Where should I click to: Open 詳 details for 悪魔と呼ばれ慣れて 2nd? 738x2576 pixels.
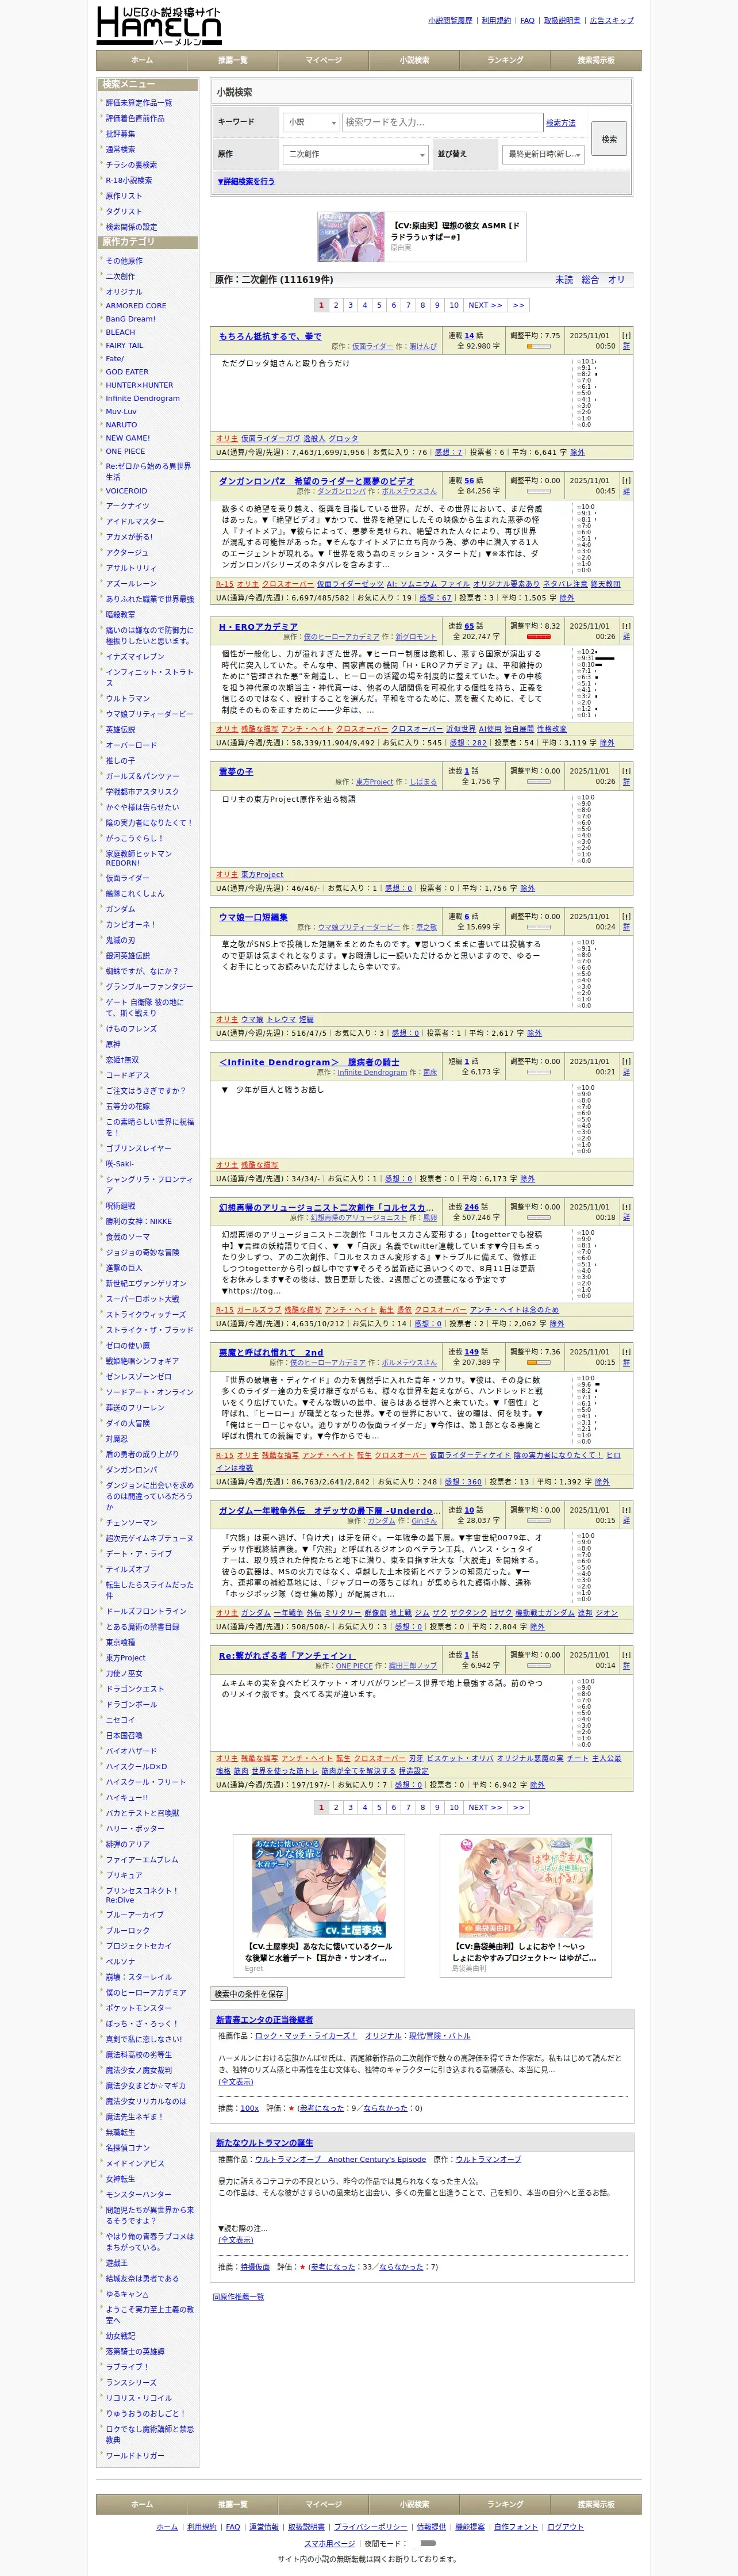click(626, 1362)
